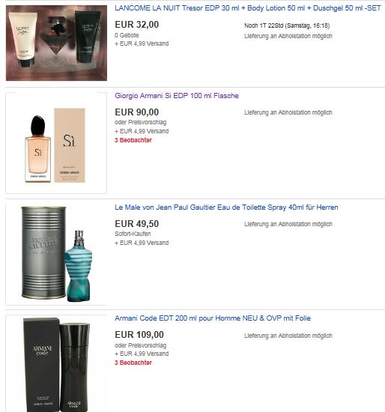Click the EUR 49,50 price
Screen dimensions: 385x412
coord(136,224)
